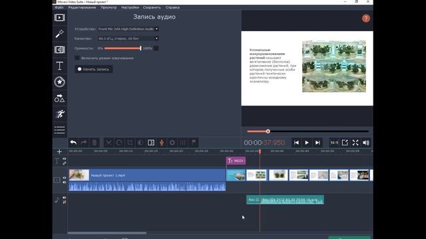Mute the audio track speaker
426x239 pixels.
tap(65, 198)
